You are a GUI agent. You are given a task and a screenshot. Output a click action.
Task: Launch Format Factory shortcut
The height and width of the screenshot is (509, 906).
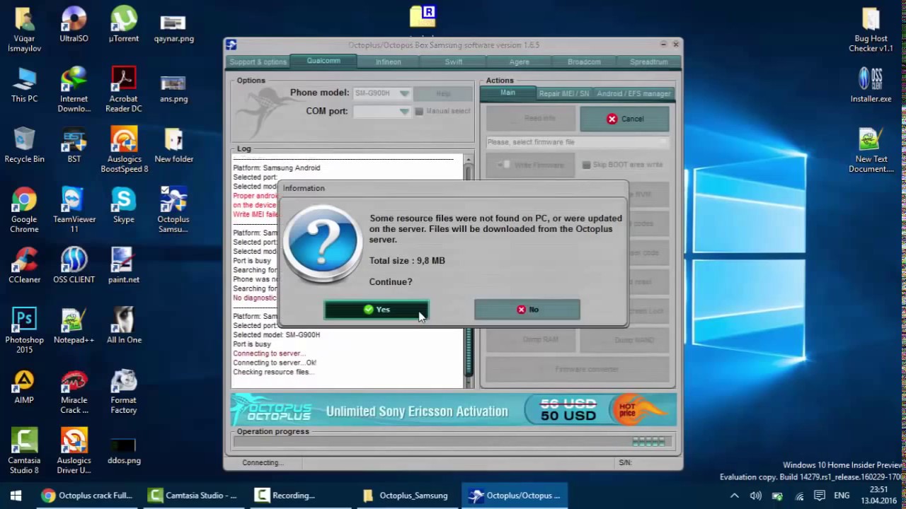point(124,391)
